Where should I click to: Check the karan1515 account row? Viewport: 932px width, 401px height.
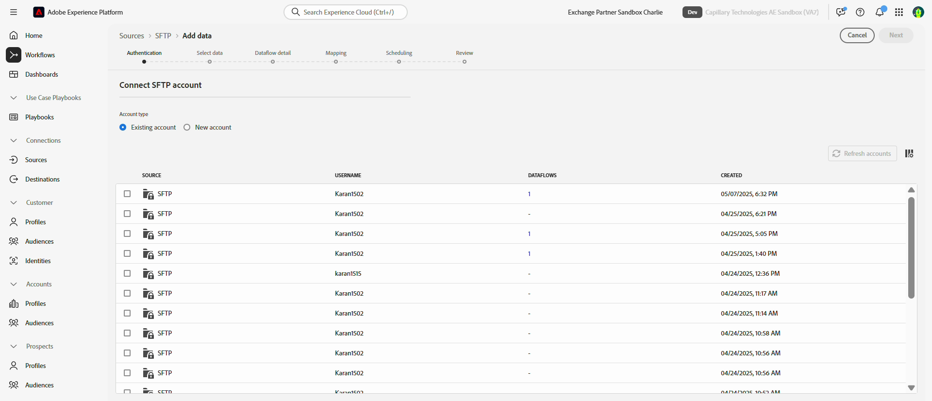(127, 273)
